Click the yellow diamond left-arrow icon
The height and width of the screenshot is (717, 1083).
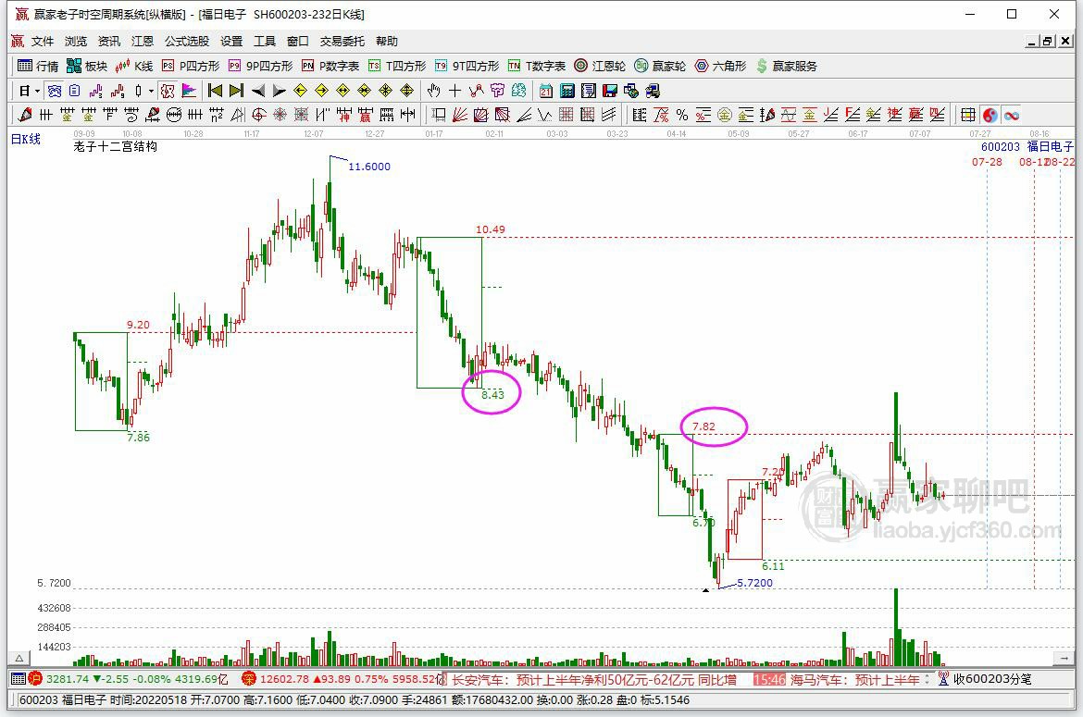click(301, 91)
